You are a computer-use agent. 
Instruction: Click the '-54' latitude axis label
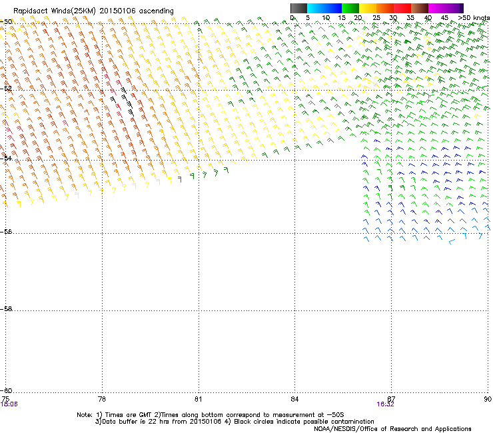pos(6,158)
